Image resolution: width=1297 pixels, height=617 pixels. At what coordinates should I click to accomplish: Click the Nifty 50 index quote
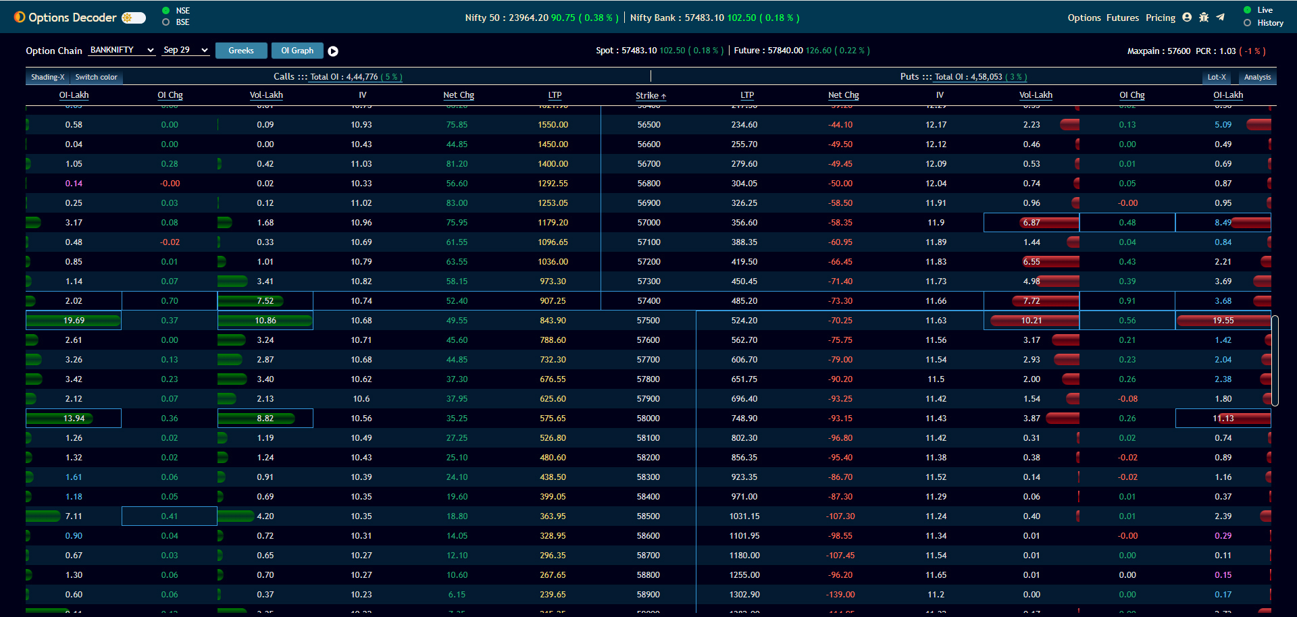click(542, 18)
